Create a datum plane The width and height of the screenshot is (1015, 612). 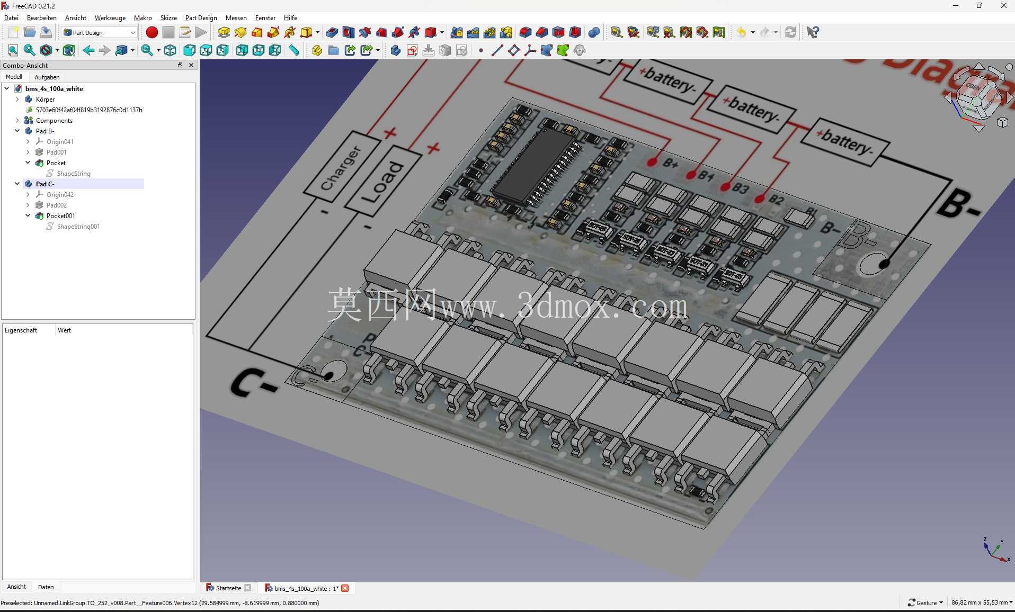pos(513,50)
